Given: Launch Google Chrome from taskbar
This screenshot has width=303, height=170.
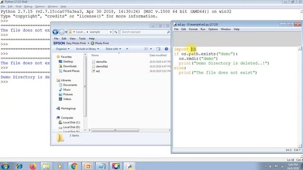Looking at the screenshot, I should (74, 166).
